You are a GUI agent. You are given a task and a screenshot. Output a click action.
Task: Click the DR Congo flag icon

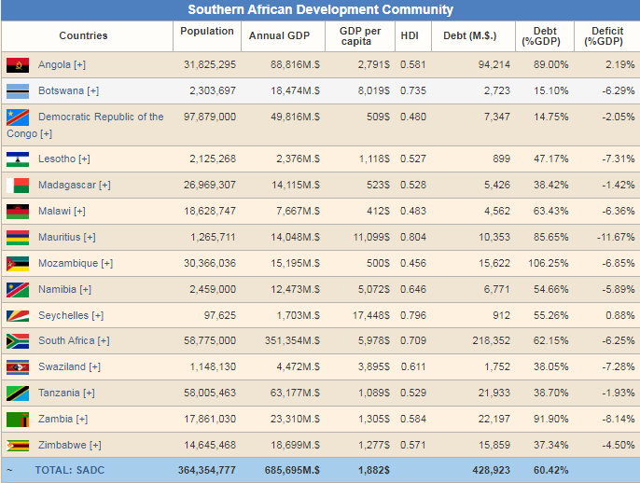18,117
